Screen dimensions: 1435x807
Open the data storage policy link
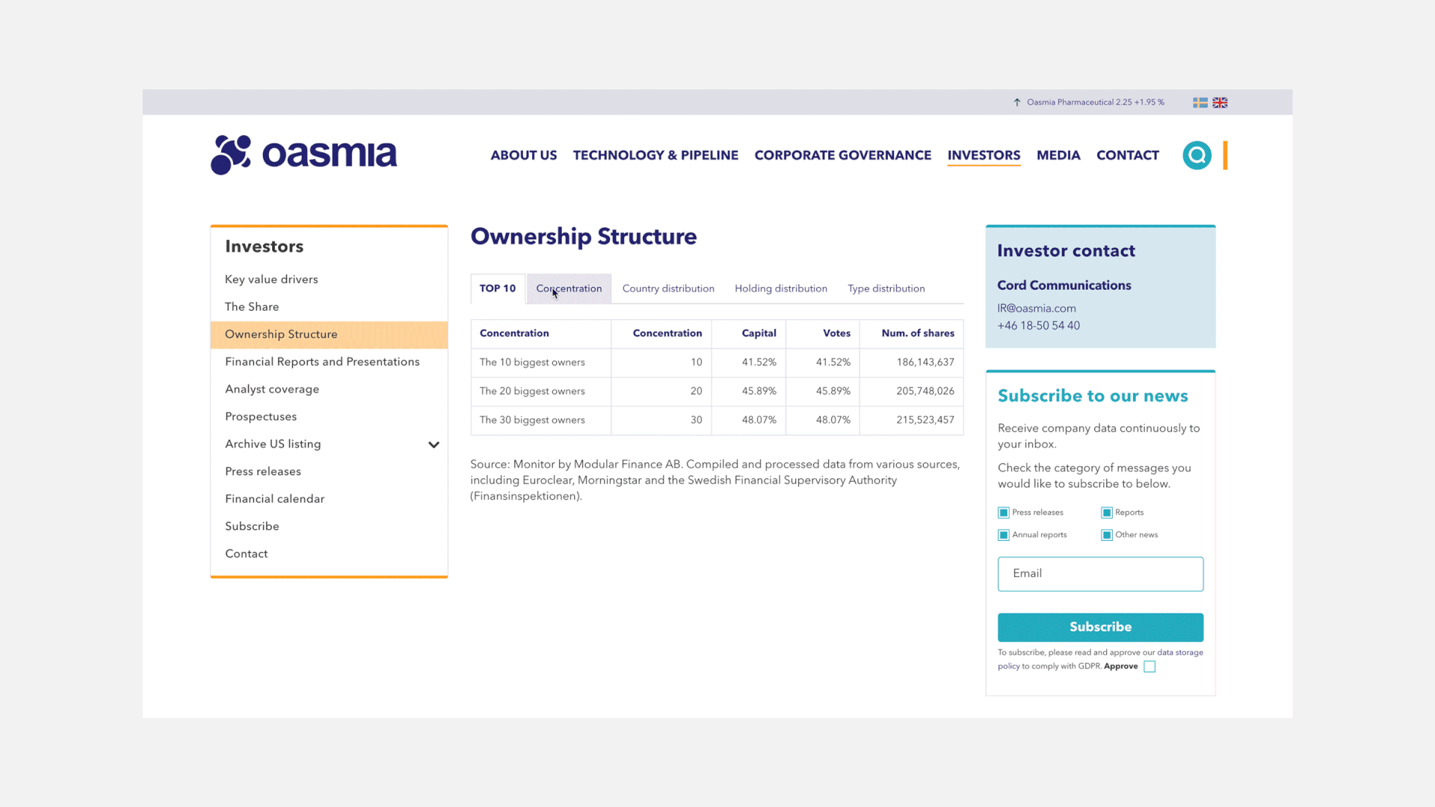(x=1180, y=652)
